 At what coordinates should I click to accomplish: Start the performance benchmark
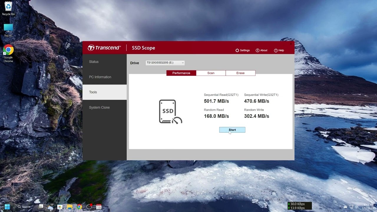(x=232, y=130)
